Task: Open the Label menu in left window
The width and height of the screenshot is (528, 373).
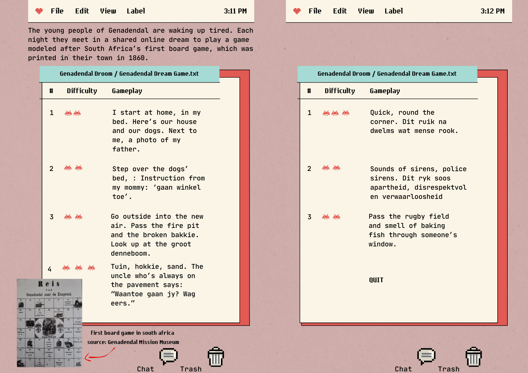Action: pos(136,11)
